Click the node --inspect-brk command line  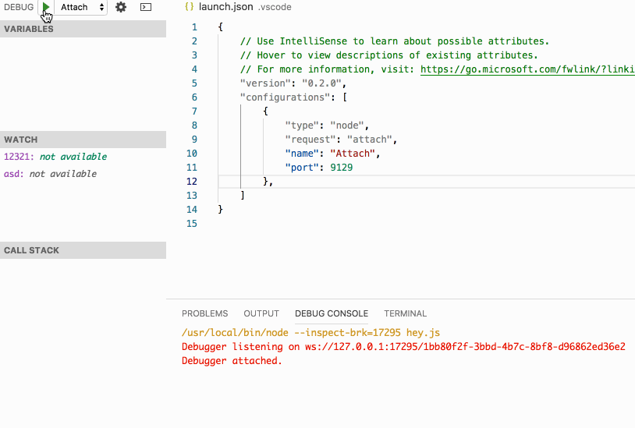point(310,333)
